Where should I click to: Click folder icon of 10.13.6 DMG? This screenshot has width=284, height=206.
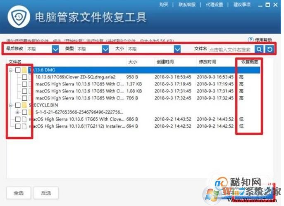[x=24, y=70]
